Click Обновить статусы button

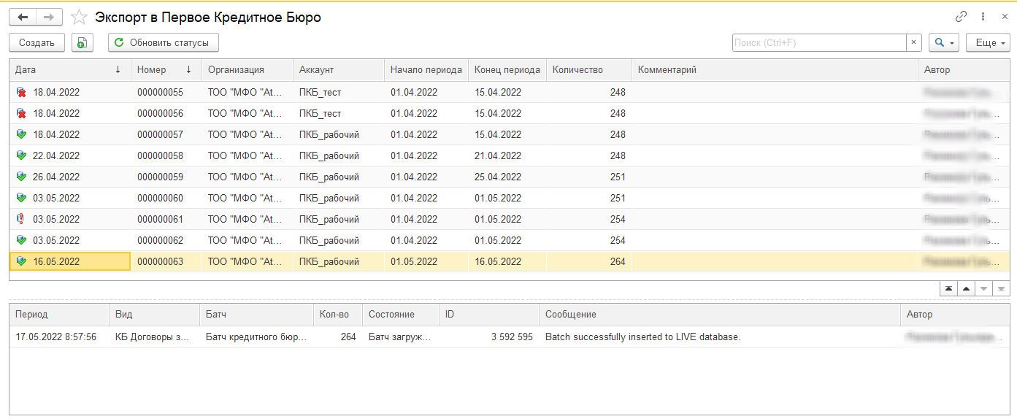click(164, 43)
